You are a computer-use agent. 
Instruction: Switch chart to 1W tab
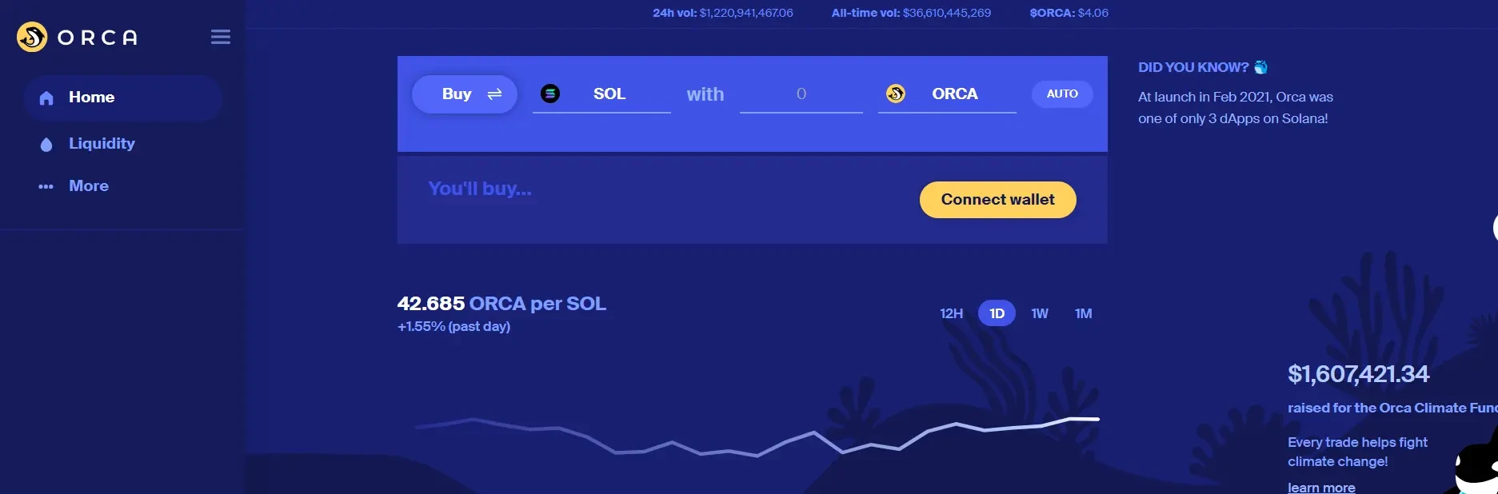click(1040, 313)
